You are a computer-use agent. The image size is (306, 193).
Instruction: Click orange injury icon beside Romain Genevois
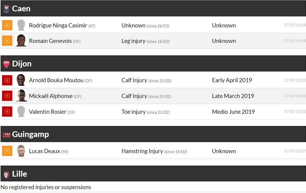(7, 41)
